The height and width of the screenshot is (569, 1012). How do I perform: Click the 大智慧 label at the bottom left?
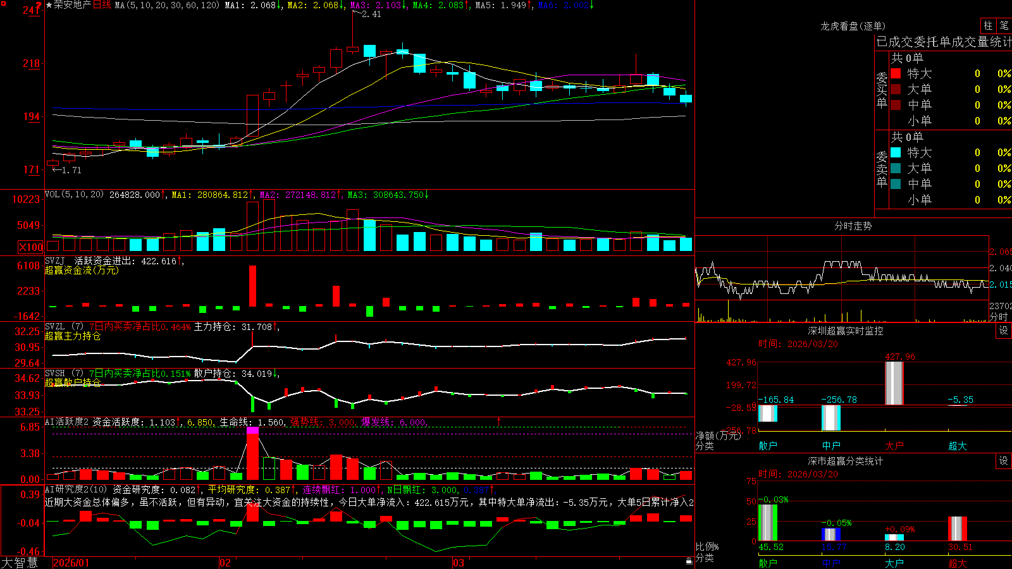pyautogui.click(x=20, y=562)
